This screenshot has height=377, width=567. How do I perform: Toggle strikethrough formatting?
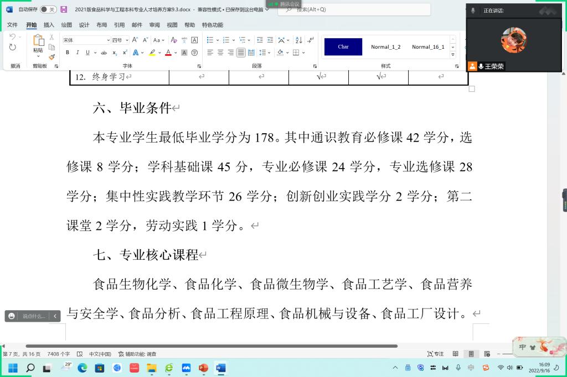104,53
